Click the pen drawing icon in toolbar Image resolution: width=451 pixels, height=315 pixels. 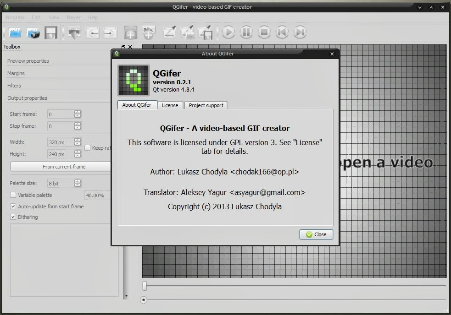169,32
